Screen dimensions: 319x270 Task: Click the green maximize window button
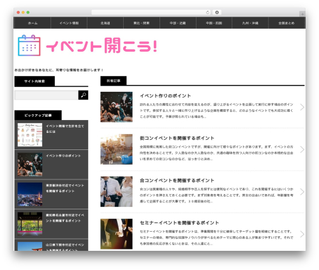28,12
